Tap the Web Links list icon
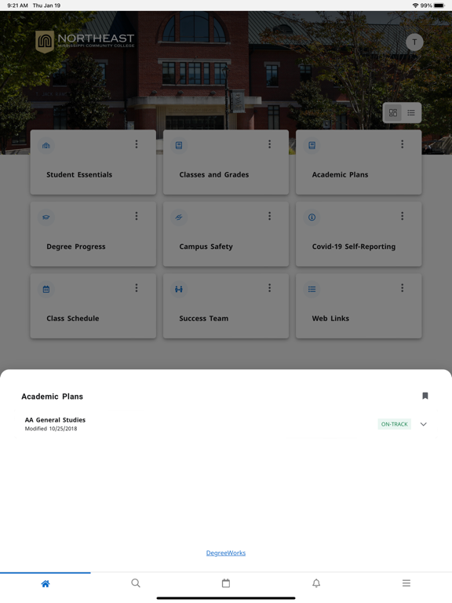Image resolution: width=452 pixels, height=603 pixels. pyautogui.click(x=312, y=289)
